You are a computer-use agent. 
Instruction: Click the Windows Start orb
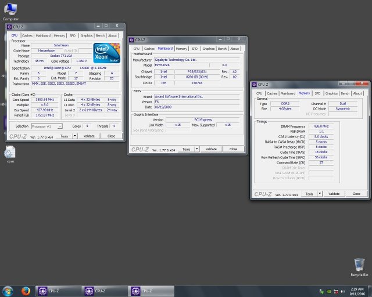click(x=8, y=291)
